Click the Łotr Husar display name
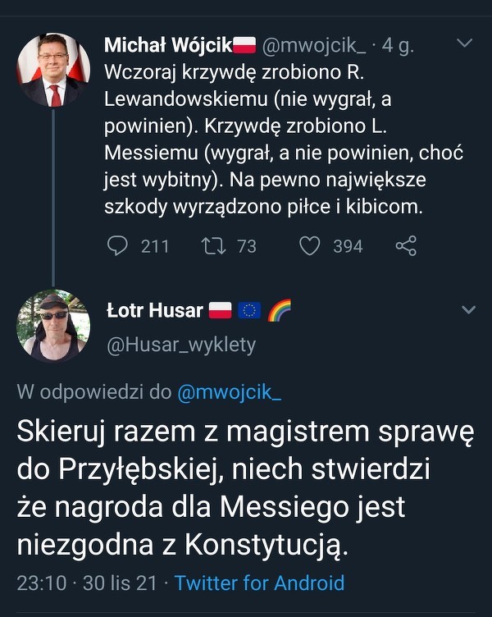Viewport: 492px width, 617px height. pos(155,310)
